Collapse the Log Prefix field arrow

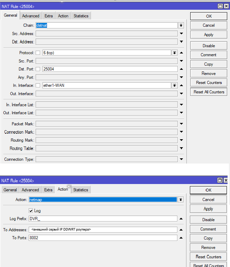(181, 219)
